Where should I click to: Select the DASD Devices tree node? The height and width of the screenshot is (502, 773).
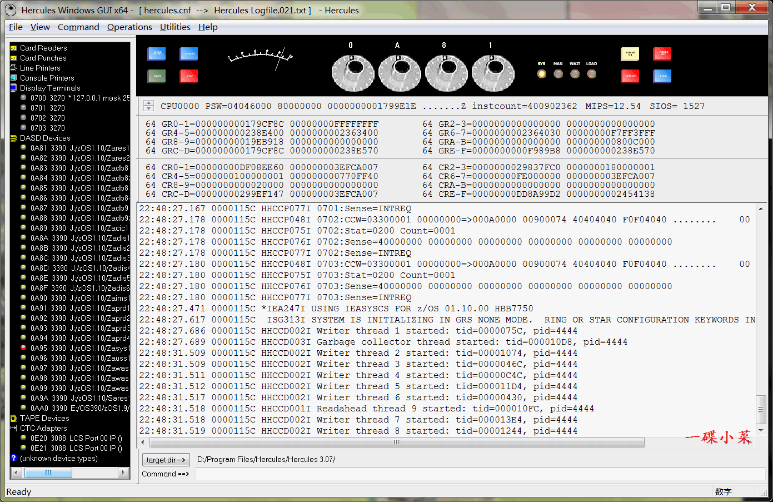click(x=45, y=138)
